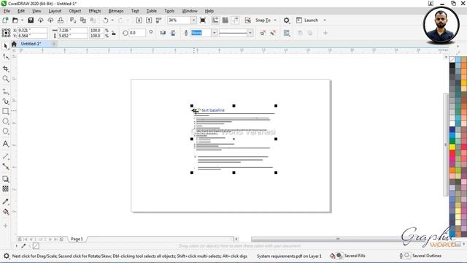Select the Page 1 tab

[77, 239]
